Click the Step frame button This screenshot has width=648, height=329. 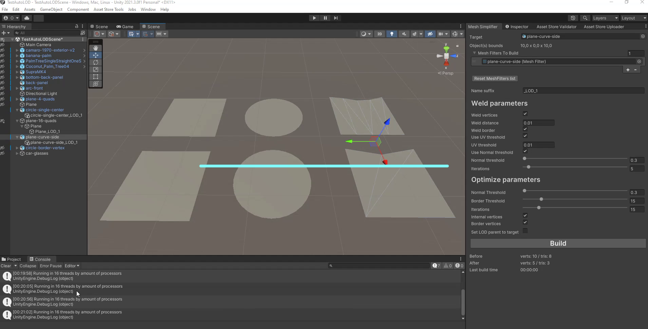point(336,18)
